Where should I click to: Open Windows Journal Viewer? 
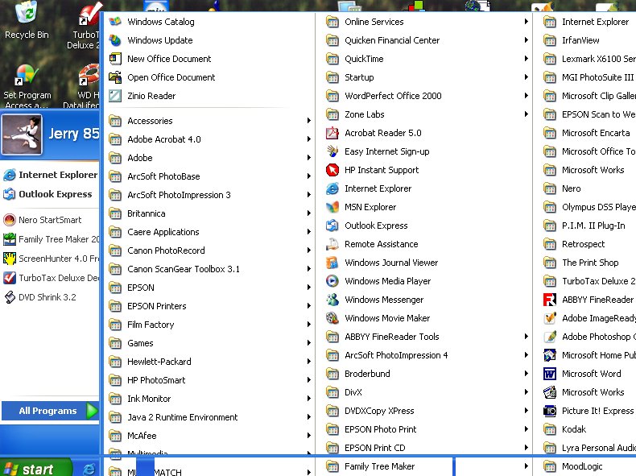pyautogui.click(x=382, y=263)
